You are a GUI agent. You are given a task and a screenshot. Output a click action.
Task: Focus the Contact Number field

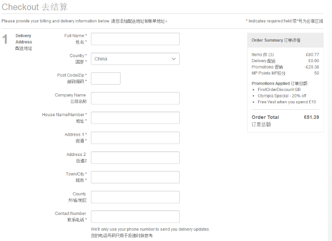tap(135, 216)
